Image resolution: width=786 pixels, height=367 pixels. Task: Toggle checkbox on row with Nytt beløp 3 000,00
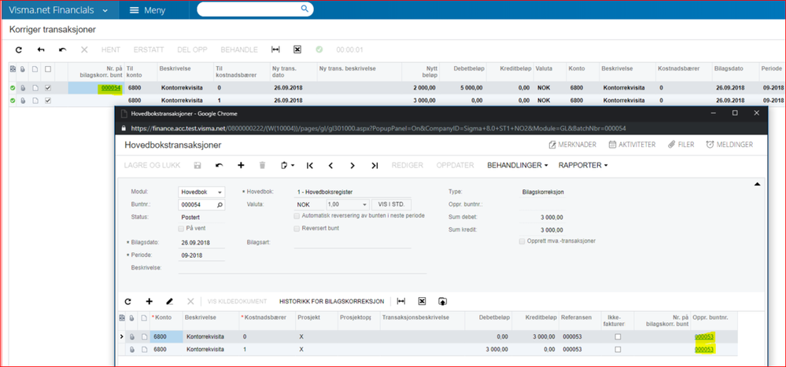tap(48, 101)
